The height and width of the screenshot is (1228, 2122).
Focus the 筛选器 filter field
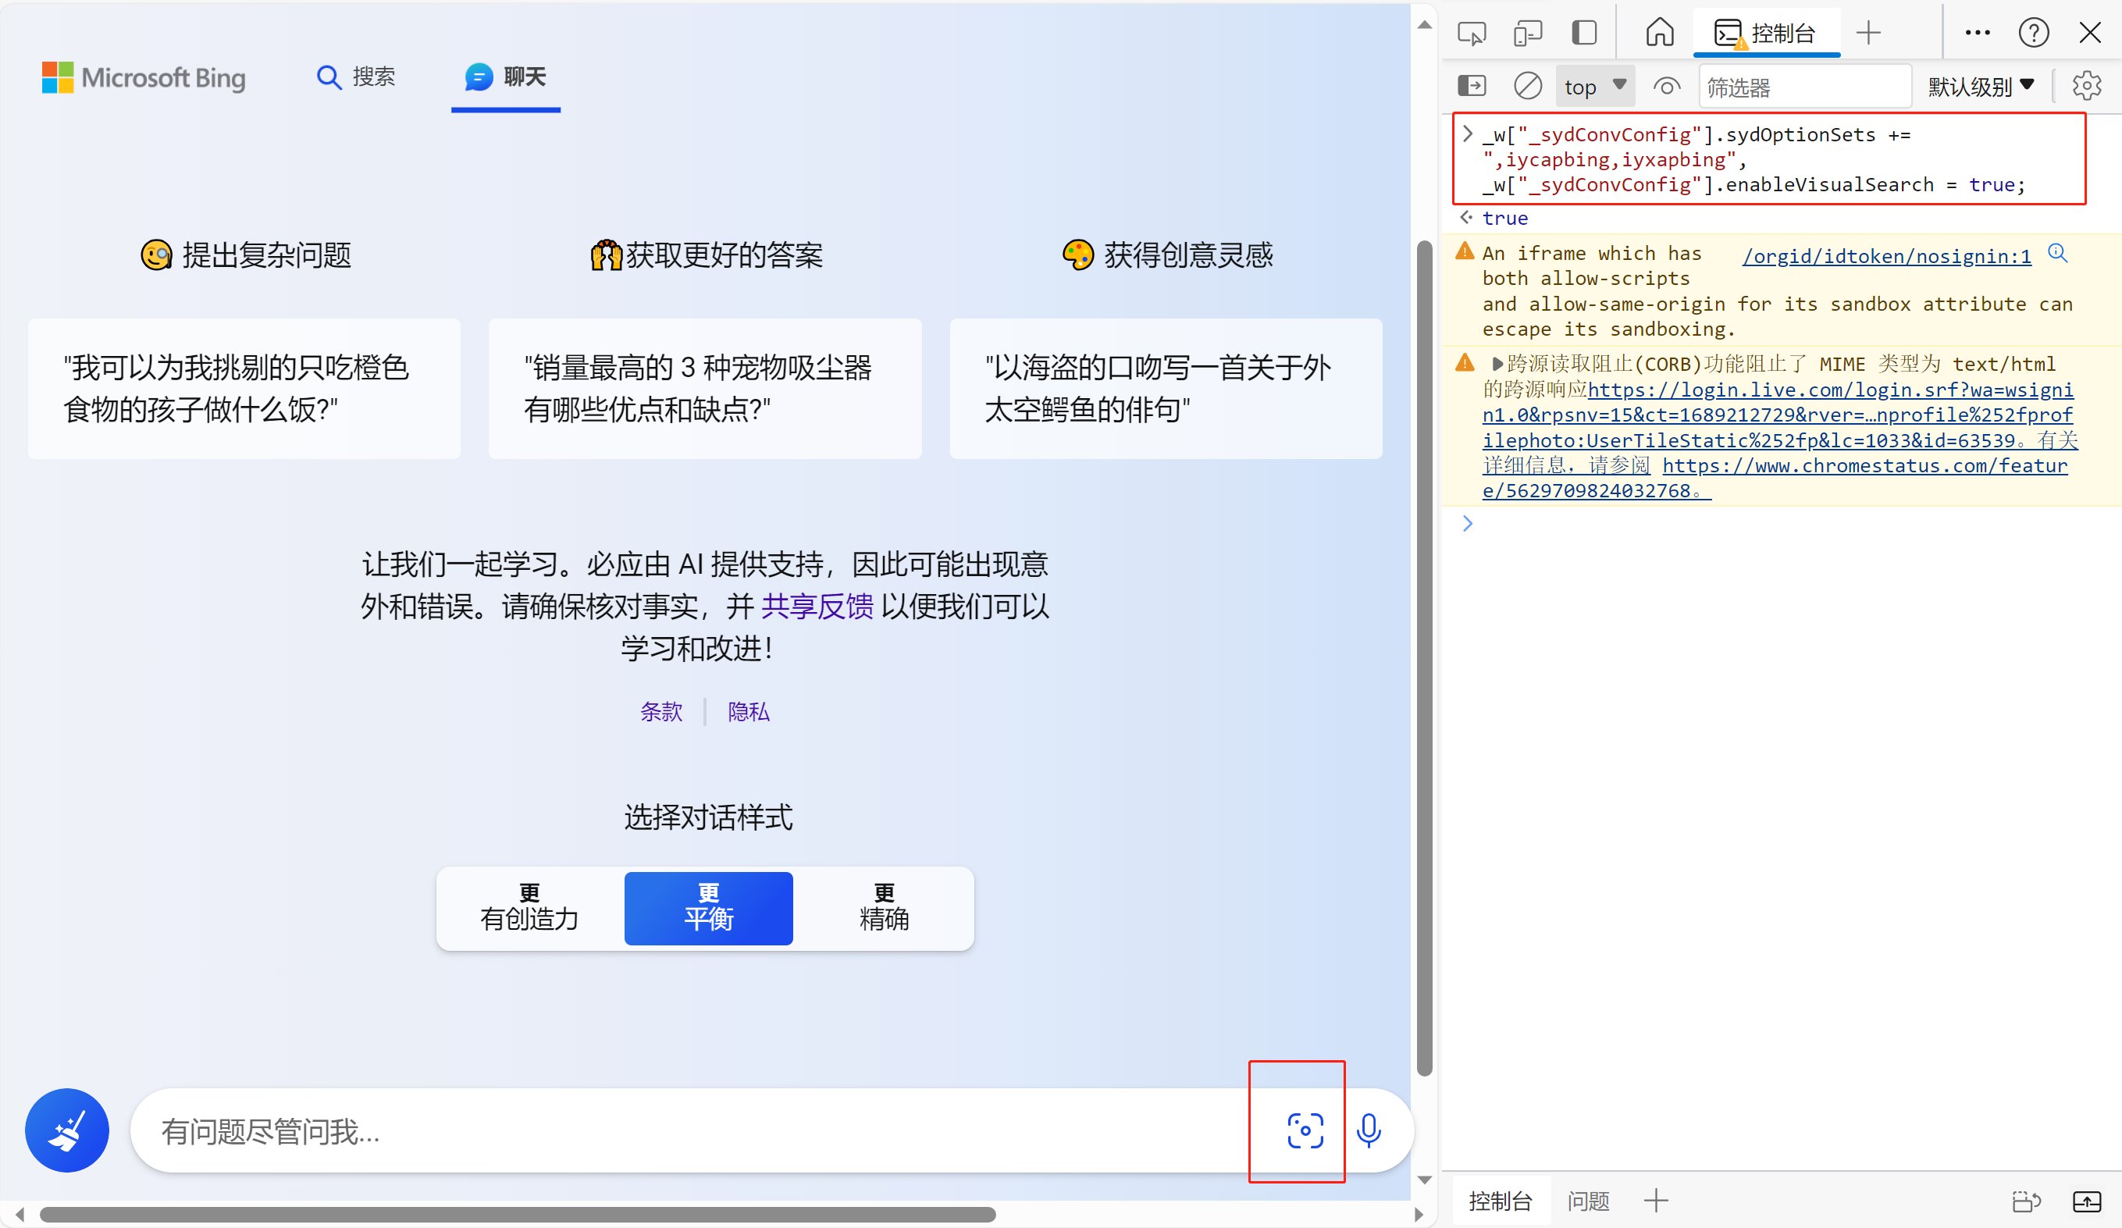pos(1804,86)
